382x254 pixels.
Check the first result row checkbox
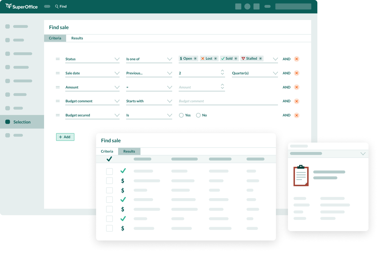109,171
